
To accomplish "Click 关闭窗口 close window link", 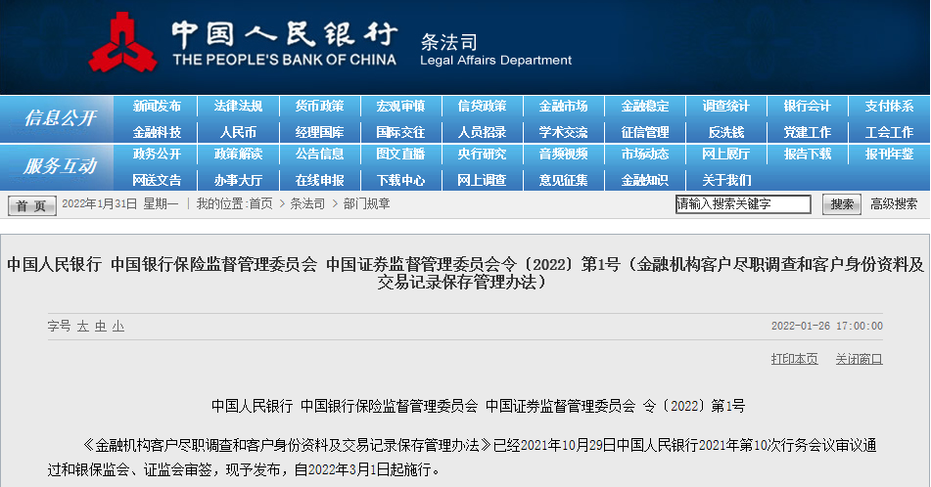I will coord(860,359).
